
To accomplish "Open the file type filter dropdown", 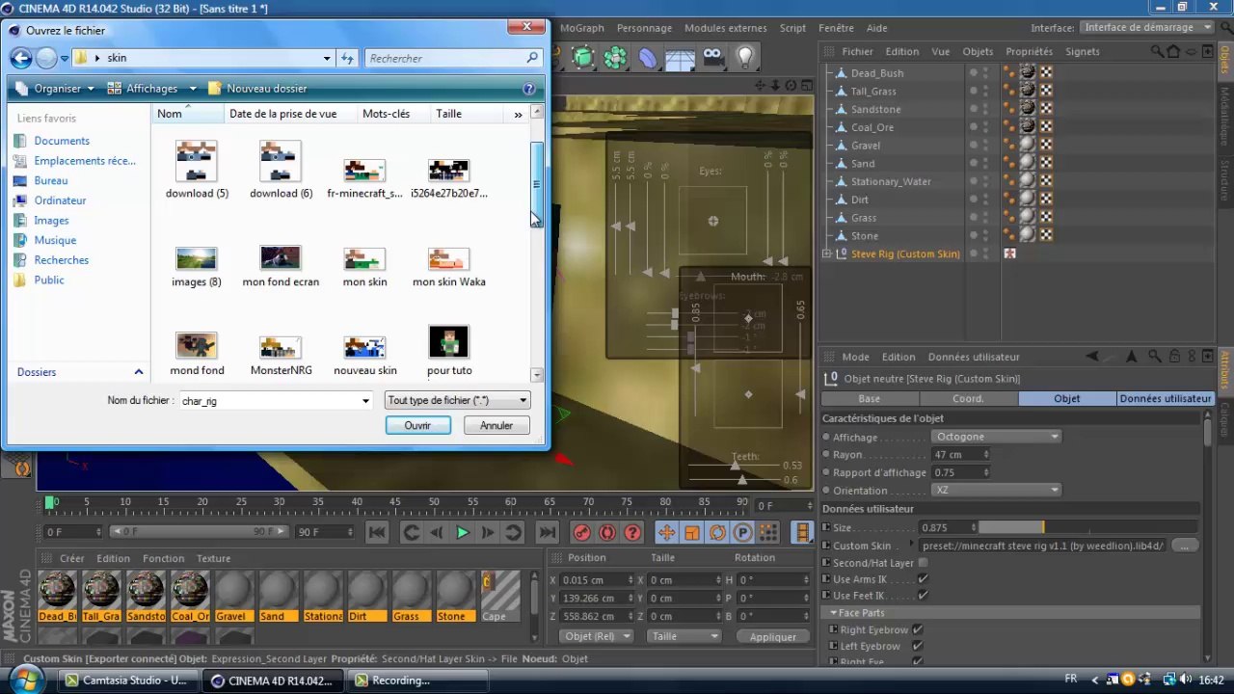I will tap(457, 400).
